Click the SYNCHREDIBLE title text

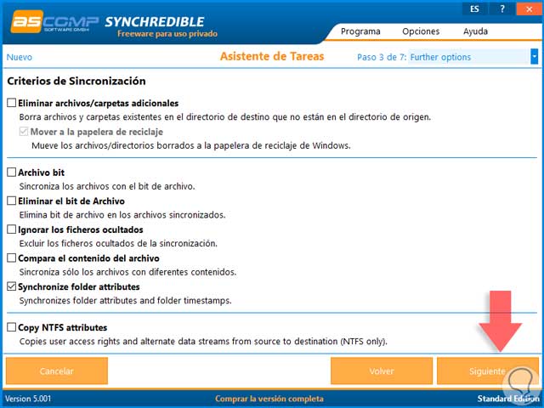155,21
